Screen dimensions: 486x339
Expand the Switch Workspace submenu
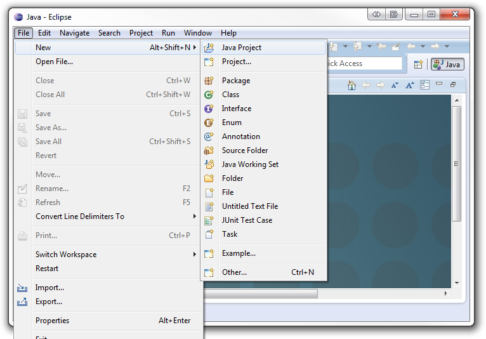(195, 255)
